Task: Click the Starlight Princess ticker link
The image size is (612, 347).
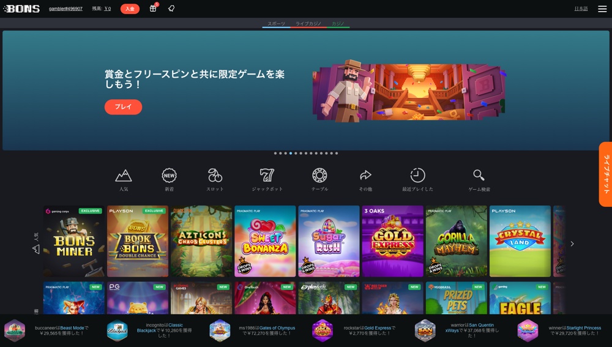Action: (583, 328)
